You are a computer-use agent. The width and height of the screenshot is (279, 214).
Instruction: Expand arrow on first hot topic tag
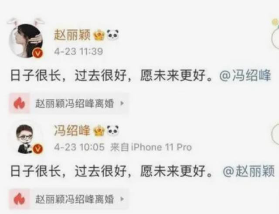(122, 103)
